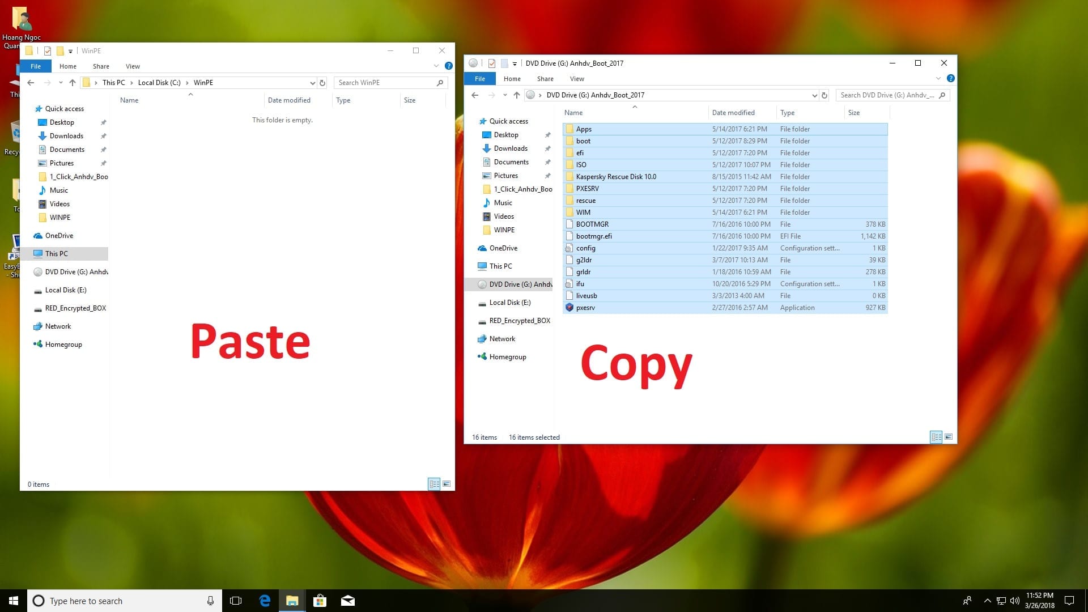Open the File menu in WinPE window
1088x612 pixels.
click(36, 66)
